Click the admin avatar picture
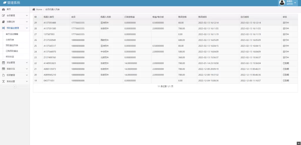Image resolution: width=301 pixels, height=145 pixels. coord(282,3)
